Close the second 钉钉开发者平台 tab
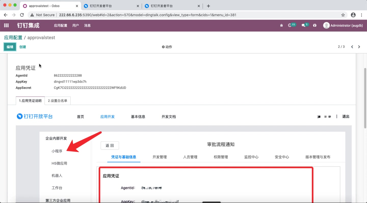 [199, 6]
